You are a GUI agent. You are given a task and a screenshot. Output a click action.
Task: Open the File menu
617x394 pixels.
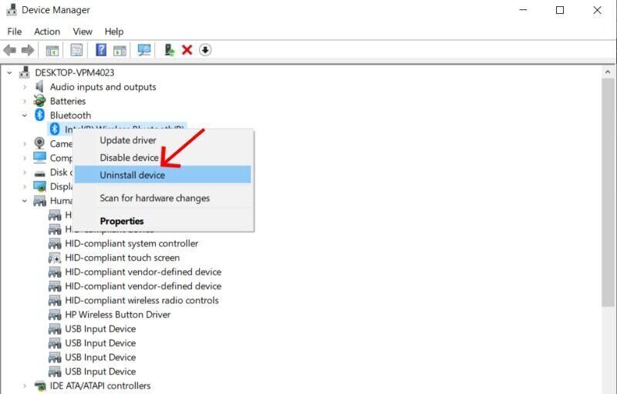point(15,32)
